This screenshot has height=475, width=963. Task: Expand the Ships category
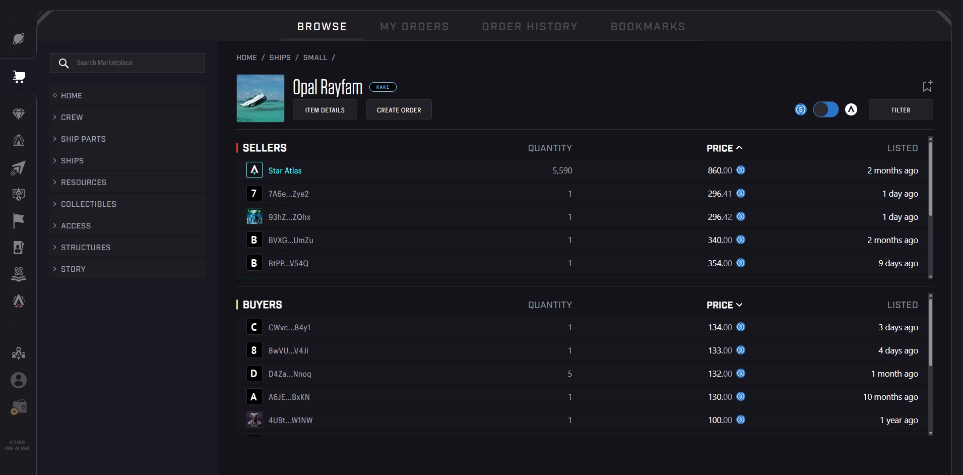coord(127,161)
